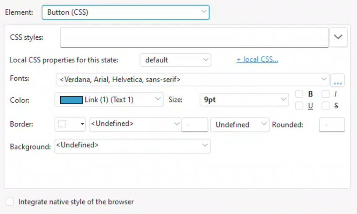Toggle the Underline checkbox
The width and height of the screenshot is (357, 214).
[x=299, y=106]
